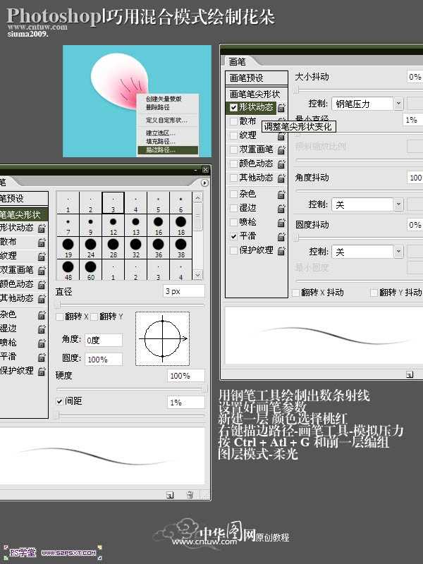Select the 画笔 tab in right panel
Image resolution: width=423 pixels, height=564 pixels.
click(238, 61)
